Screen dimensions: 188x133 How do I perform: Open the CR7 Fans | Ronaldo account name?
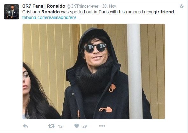44,6
